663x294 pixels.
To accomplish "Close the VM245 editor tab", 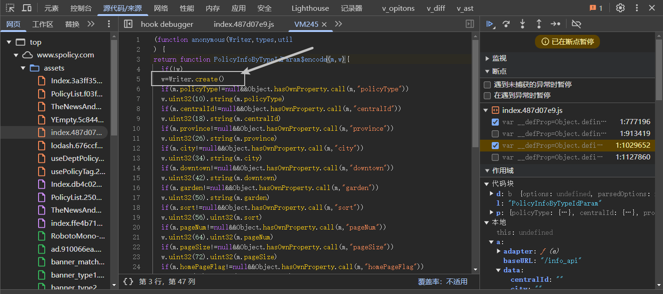I will (x=324, y=24).
